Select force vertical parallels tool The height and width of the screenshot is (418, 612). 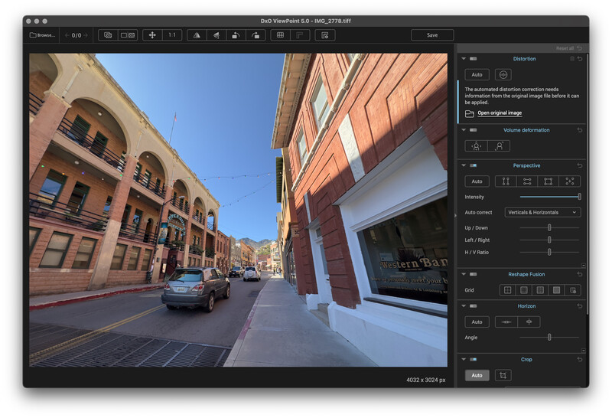click(x=506, y=181)
